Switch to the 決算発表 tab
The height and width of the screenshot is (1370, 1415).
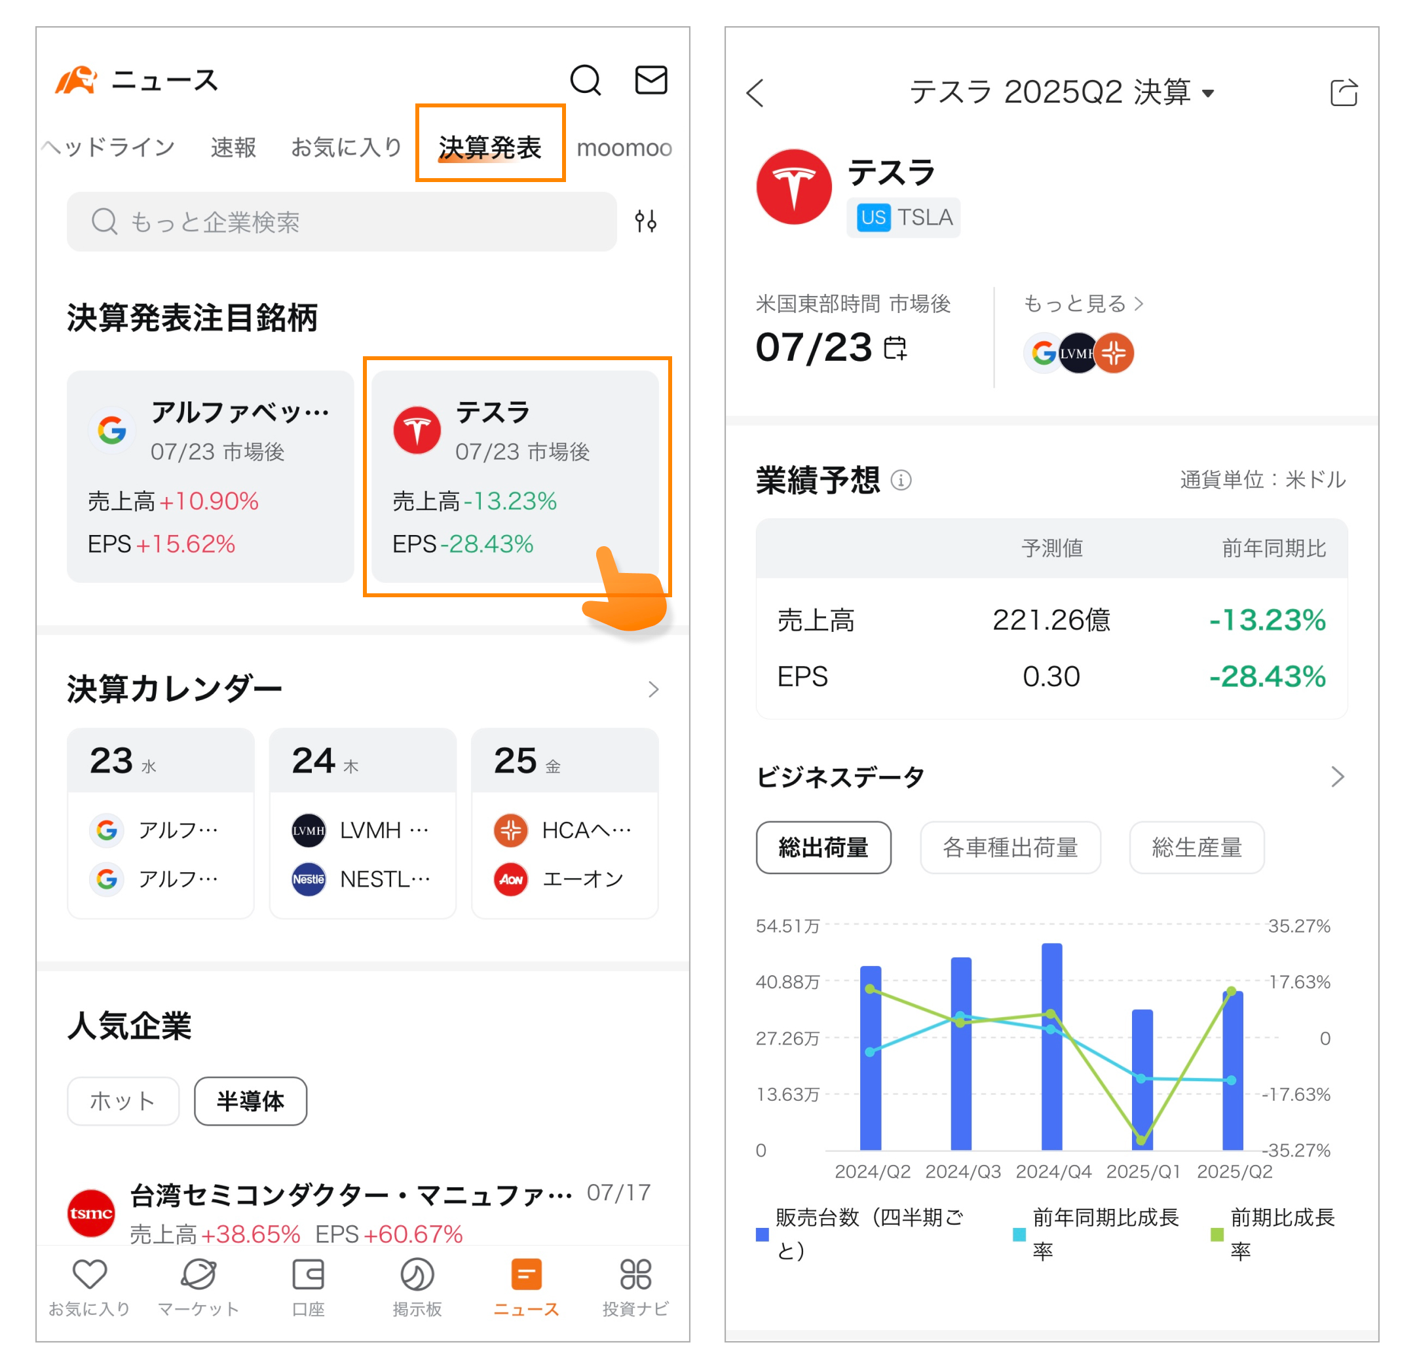(x=489, y=147)
